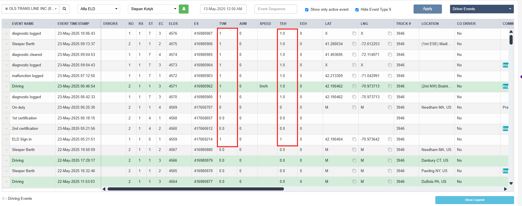Copy latitude icon in DuBois PA row
522x206 pixels.
point(354,181)
